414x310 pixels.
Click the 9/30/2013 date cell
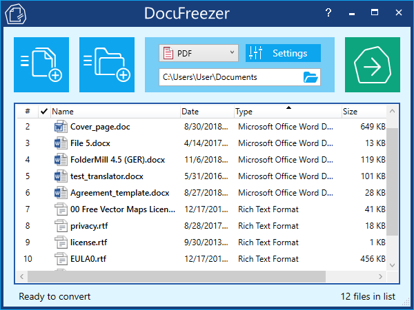click(x=206, y=242)
